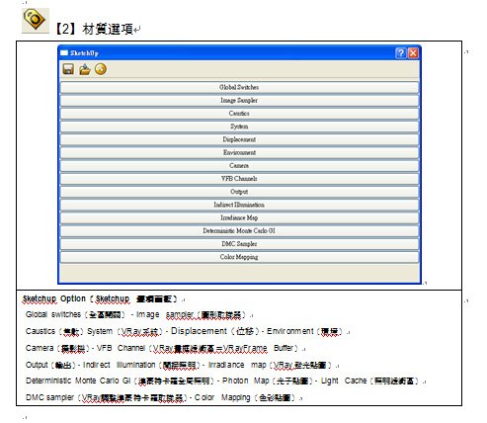487x423 pixels.
Task: Click the restore defaults round icon
Action: [x=101, y=69]
